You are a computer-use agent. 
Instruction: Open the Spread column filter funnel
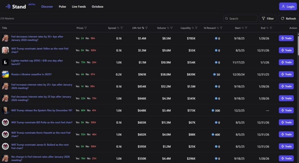pyautogui.click(x=122, y=28)
